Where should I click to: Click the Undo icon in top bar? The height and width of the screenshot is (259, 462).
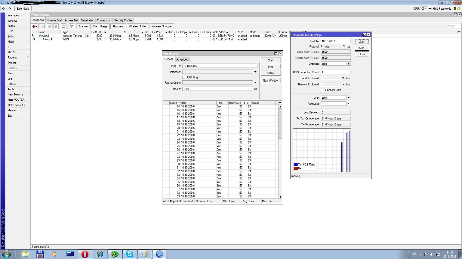click(3, 8)
